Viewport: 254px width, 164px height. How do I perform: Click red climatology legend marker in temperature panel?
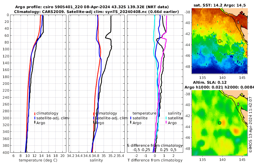point(35,113)
